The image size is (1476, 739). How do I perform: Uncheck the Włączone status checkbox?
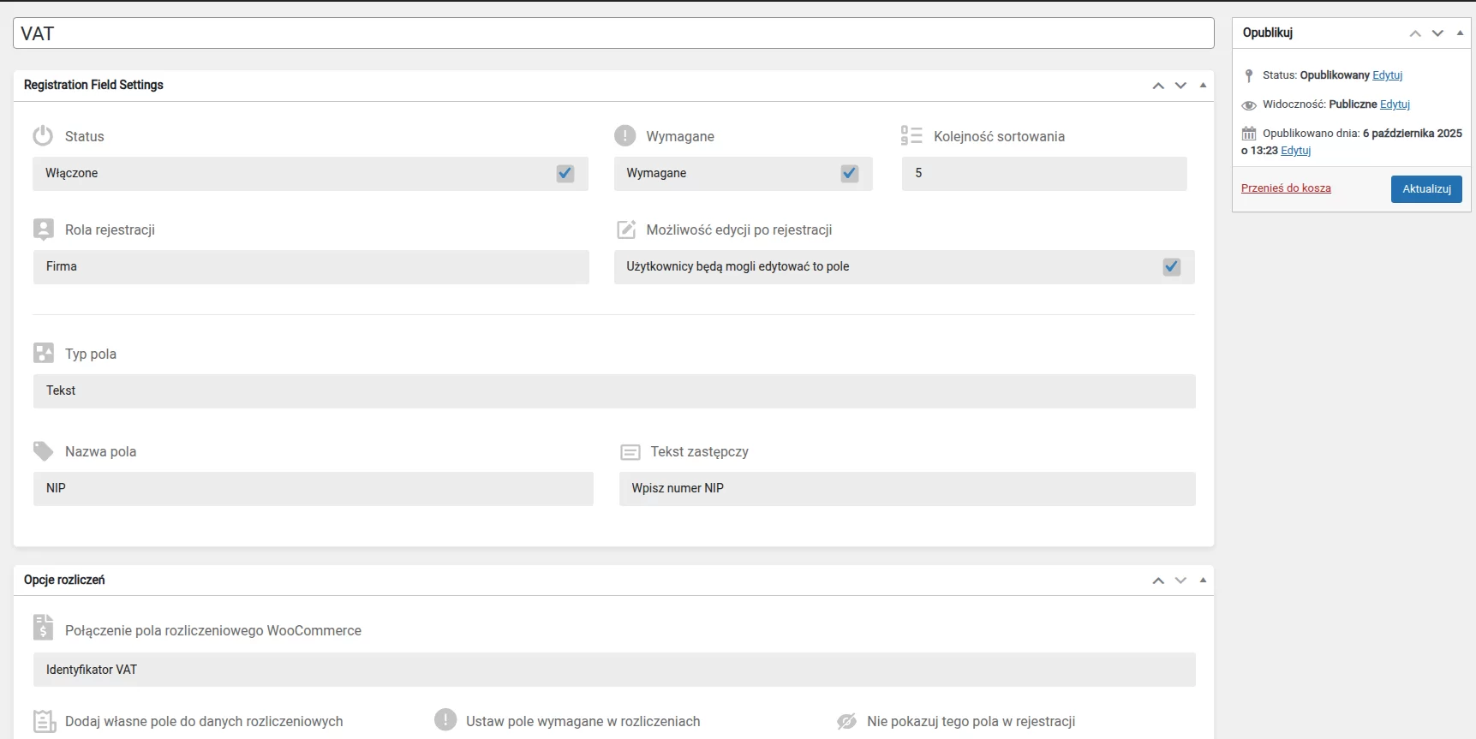(565, 174)
